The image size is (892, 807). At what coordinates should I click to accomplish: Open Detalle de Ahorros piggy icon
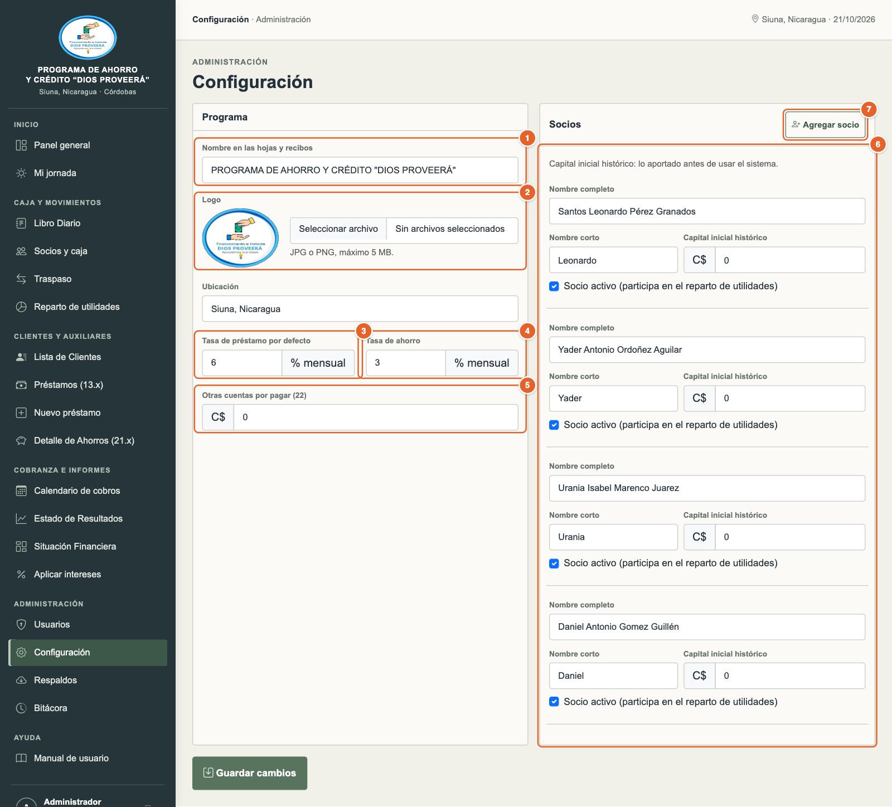click(x=21, y=441)
